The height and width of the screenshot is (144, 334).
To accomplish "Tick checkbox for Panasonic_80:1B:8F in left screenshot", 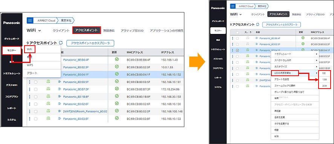I will (x=36, y=97).
